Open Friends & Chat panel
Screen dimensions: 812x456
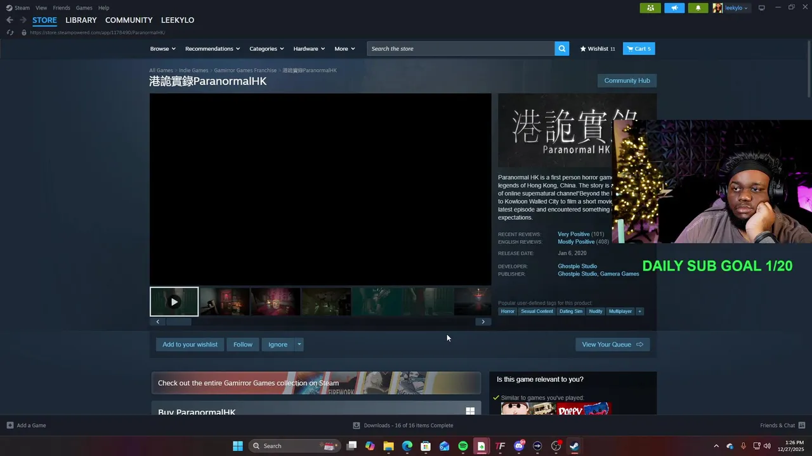(782, 426)
